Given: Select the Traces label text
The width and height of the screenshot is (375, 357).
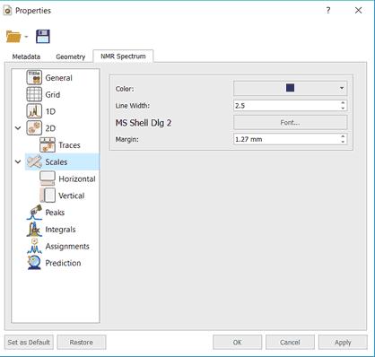Looking at the screenshot, I should (70, 145).
